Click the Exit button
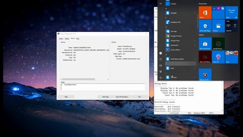The width and height of the screenshot is (243, 137). tap(139, 97)
